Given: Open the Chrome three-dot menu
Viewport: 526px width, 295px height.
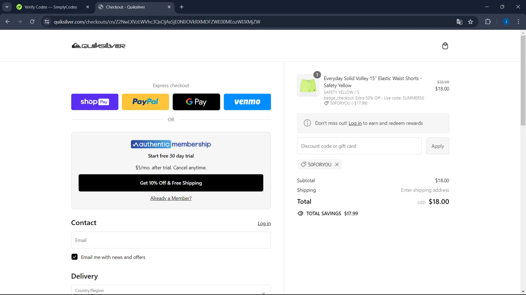Looking at the screenshot, I should [518, 22].
